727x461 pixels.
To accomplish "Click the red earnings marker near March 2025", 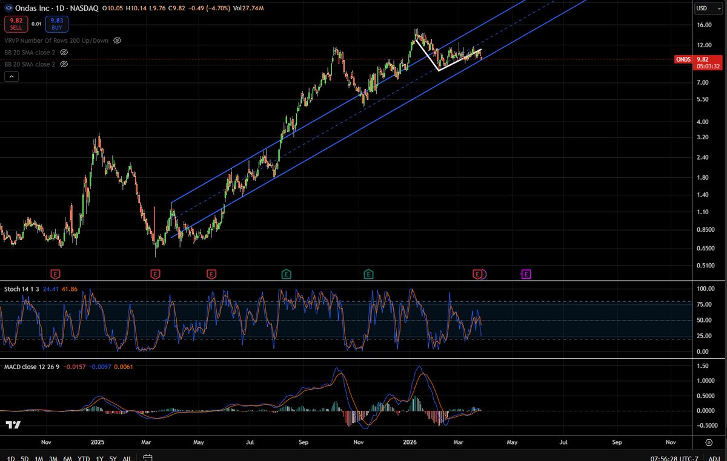I will 155,274.
